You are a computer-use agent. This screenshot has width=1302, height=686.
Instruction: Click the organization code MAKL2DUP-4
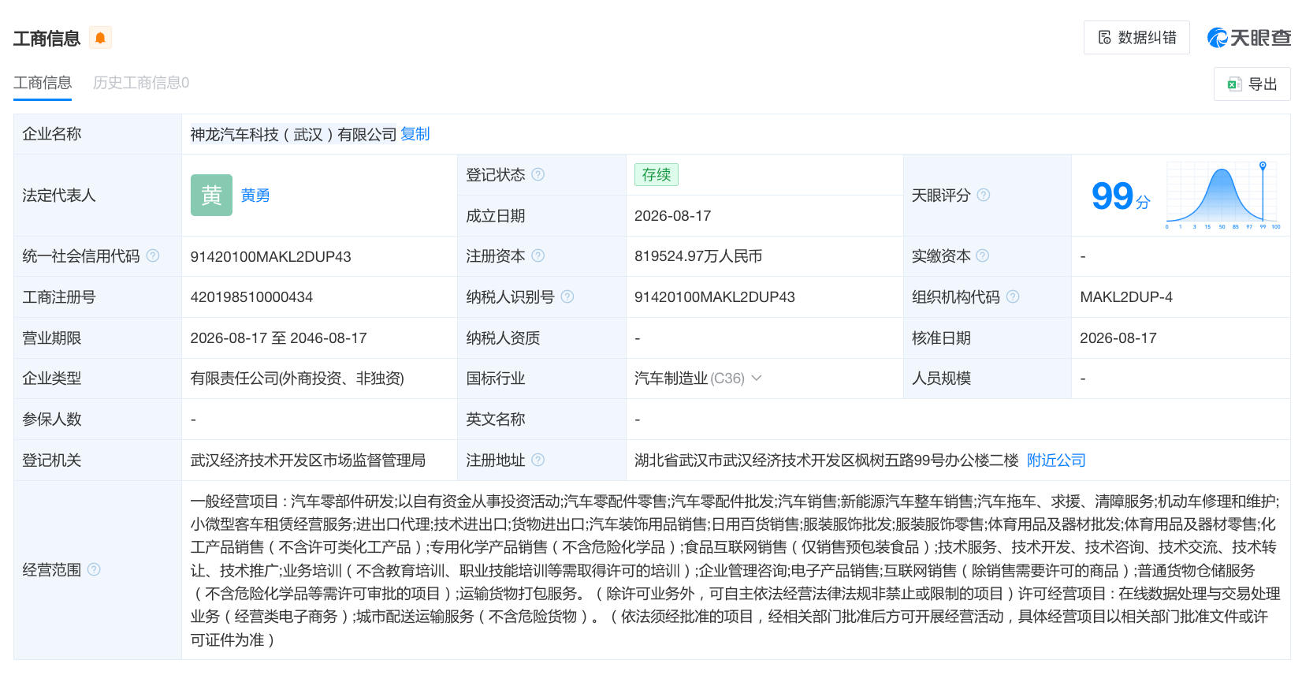click(1126, 297)
